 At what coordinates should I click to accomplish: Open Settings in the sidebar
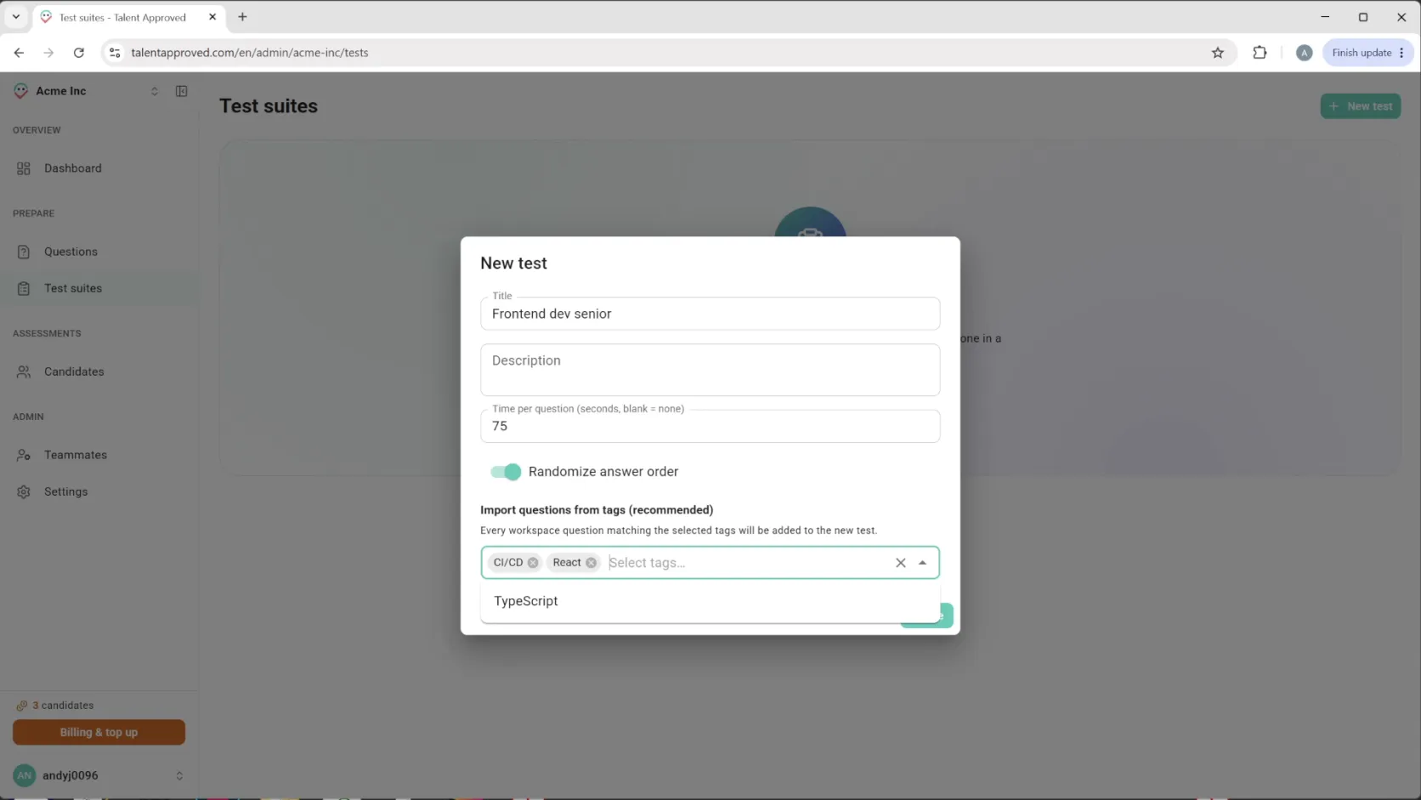tap(99, 491)
